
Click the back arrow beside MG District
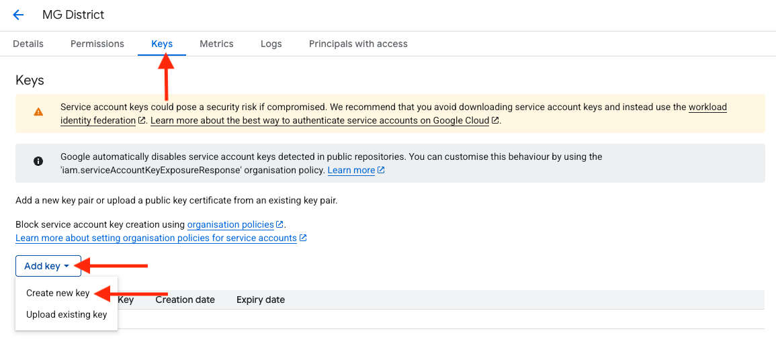[x=18, y=15]
